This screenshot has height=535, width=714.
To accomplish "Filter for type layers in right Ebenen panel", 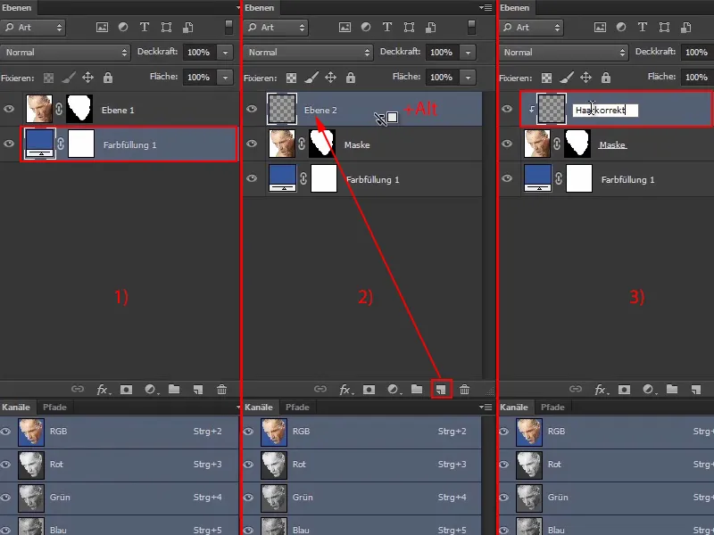I will [x=642, y=28].
